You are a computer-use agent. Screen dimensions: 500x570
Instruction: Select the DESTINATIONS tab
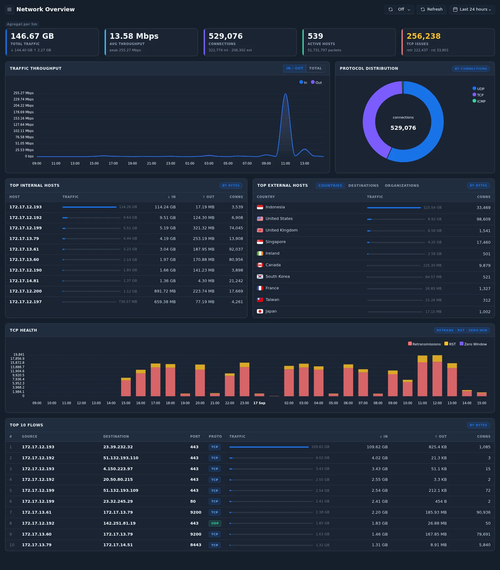[x=363, y=186]
